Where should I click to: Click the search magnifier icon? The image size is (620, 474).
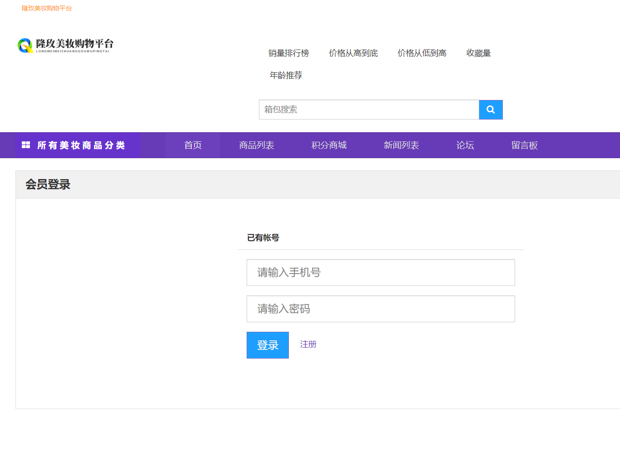point(491,110)
